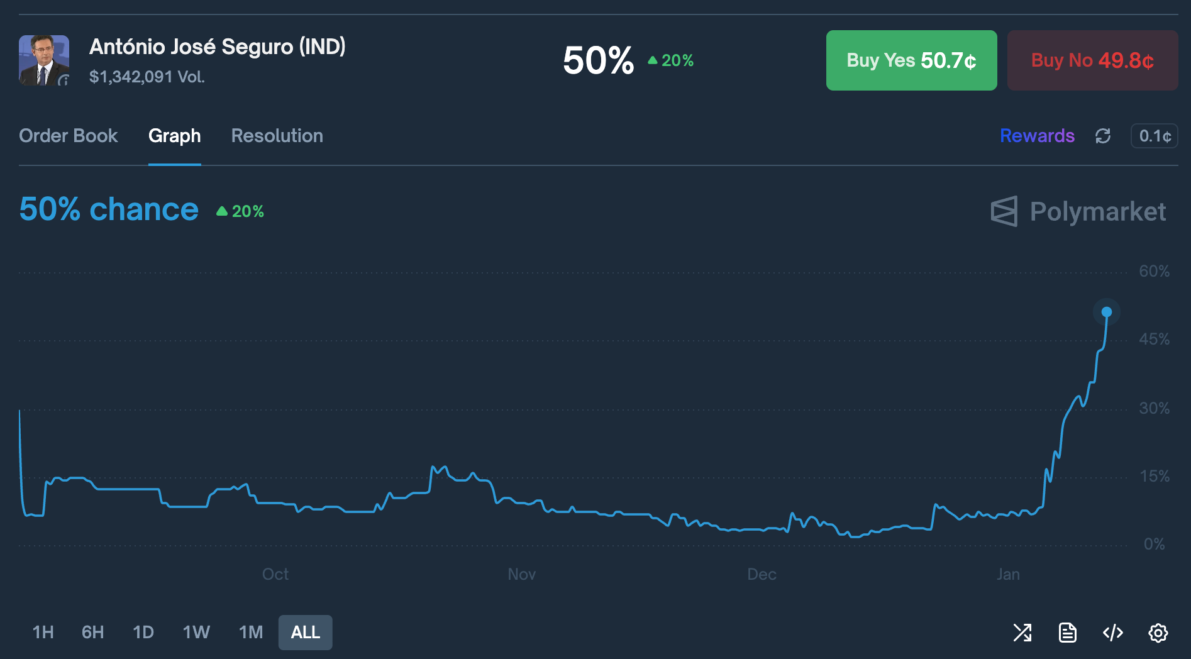Viewport: 1191px width, 659px height.
Task: Click the Polymarket logo watermark
Action: pos(1078,211)
